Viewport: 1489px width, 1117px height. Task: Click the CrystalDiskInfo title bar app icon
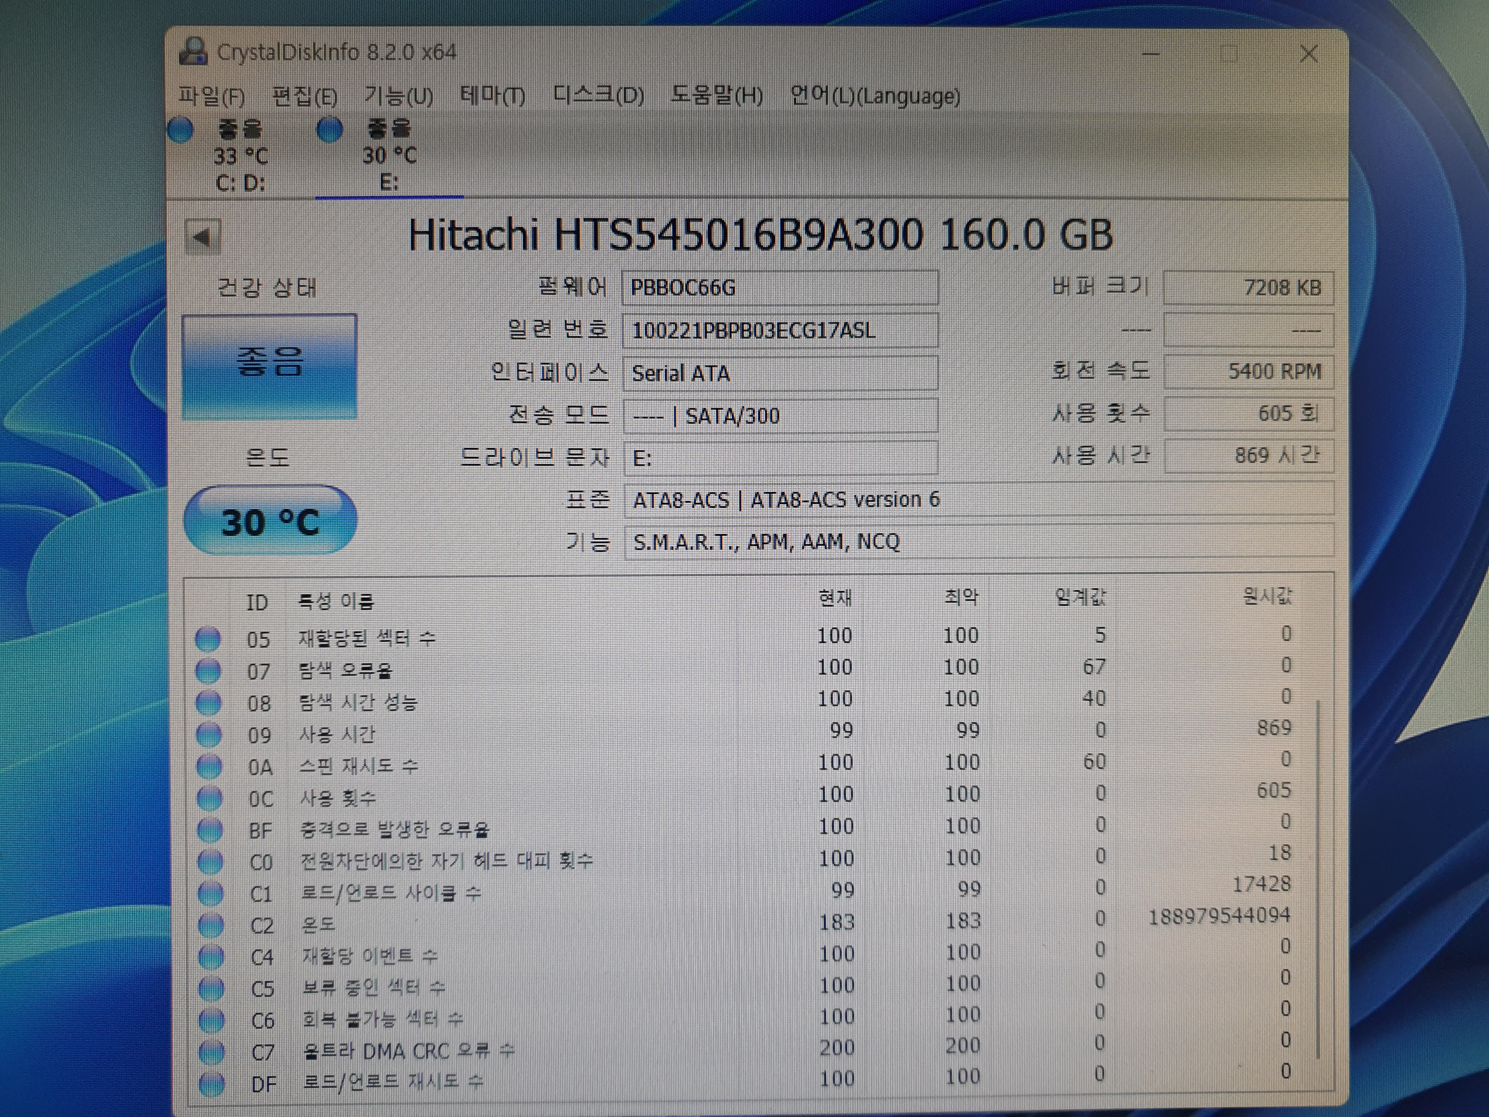(x=193, y=51)
